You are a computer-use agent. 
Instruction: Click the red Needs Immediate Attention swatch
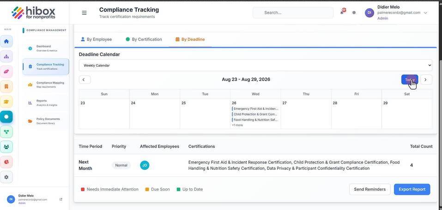tap(83, 189)
